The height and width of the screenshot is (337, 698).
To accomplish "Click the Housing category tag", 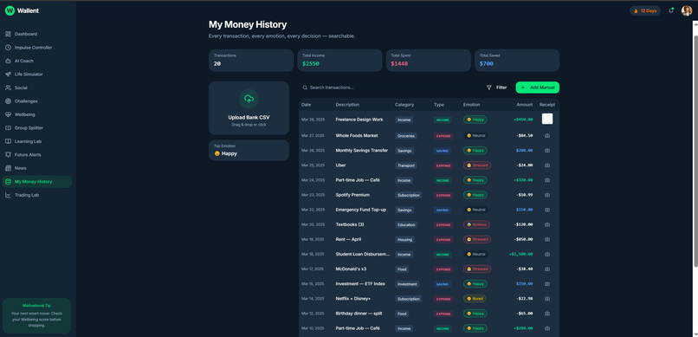I will (x=404, y=239).
